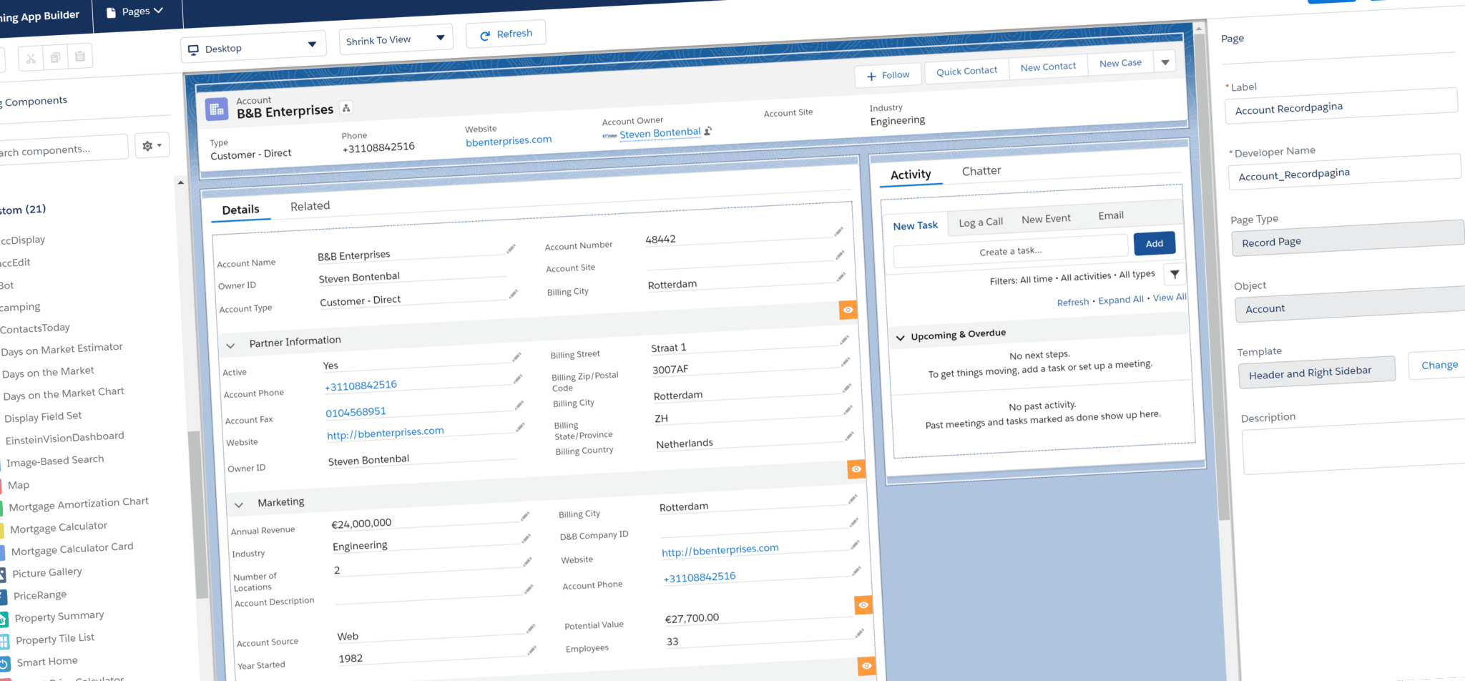Click Change template button
This screenshot has height=681, width=1465.
[1437, 365]
